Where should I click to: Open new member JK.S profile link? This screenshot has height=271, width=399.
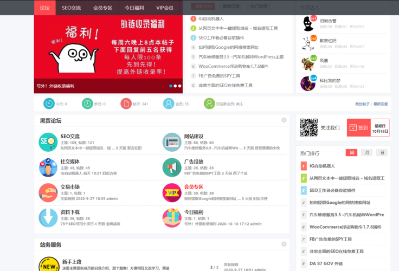pos(239,104)
